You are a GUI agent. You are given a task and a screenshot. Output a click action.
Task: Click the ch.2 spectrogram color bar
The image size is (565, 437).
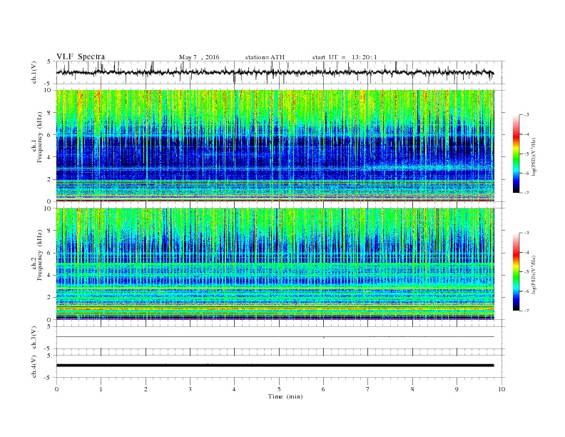point(516,272)
